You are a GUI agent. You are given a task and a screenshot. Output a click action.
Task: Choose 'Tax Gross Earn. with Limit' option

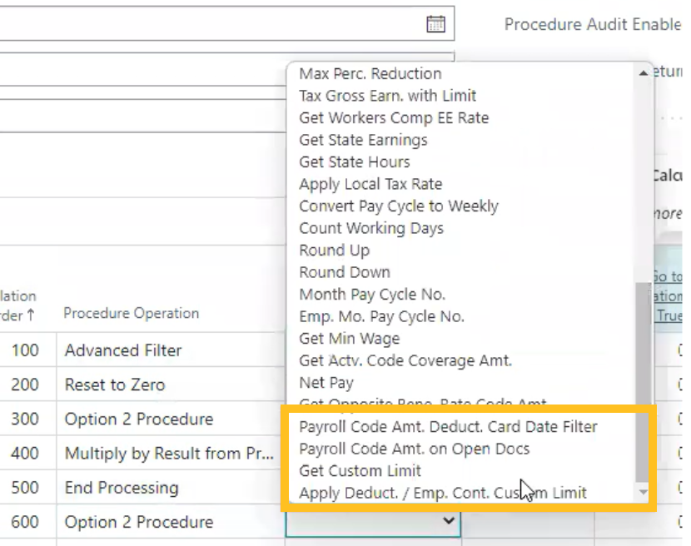point(388,96)
